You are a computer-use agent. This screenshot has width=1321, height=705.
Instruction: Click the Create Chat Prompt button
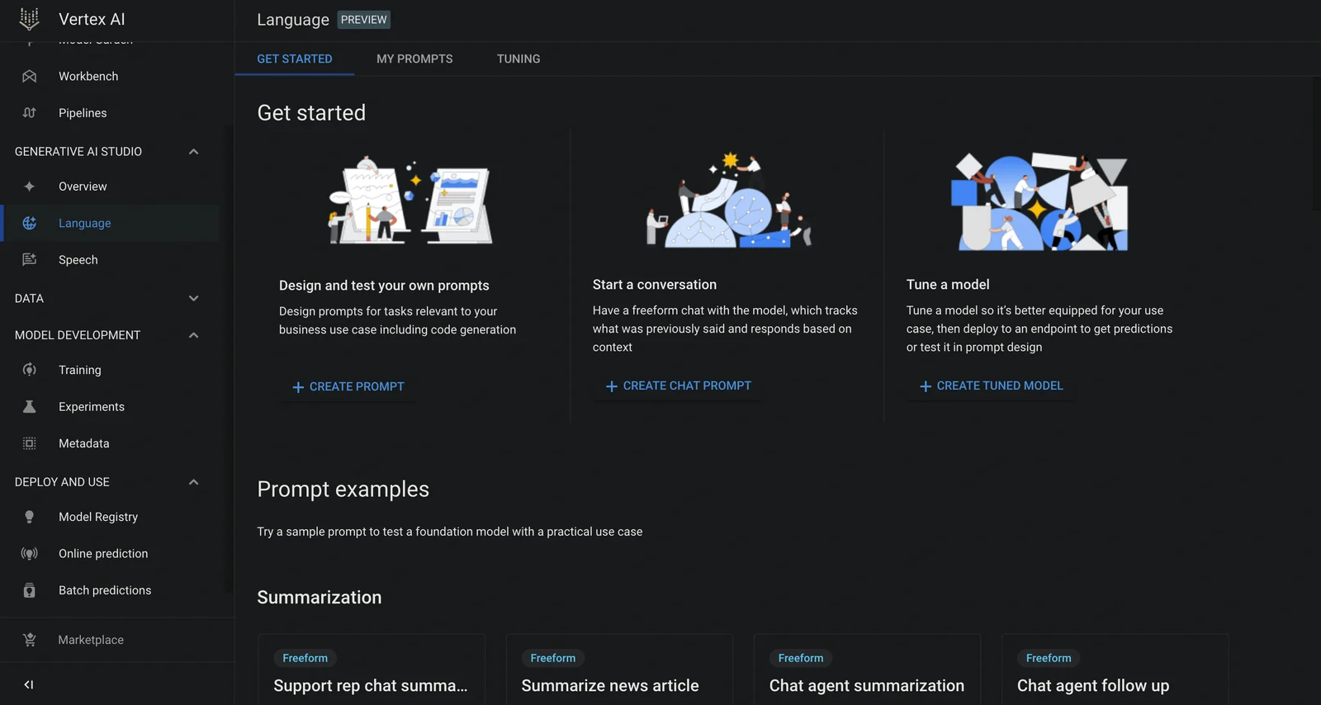(679, 386)
